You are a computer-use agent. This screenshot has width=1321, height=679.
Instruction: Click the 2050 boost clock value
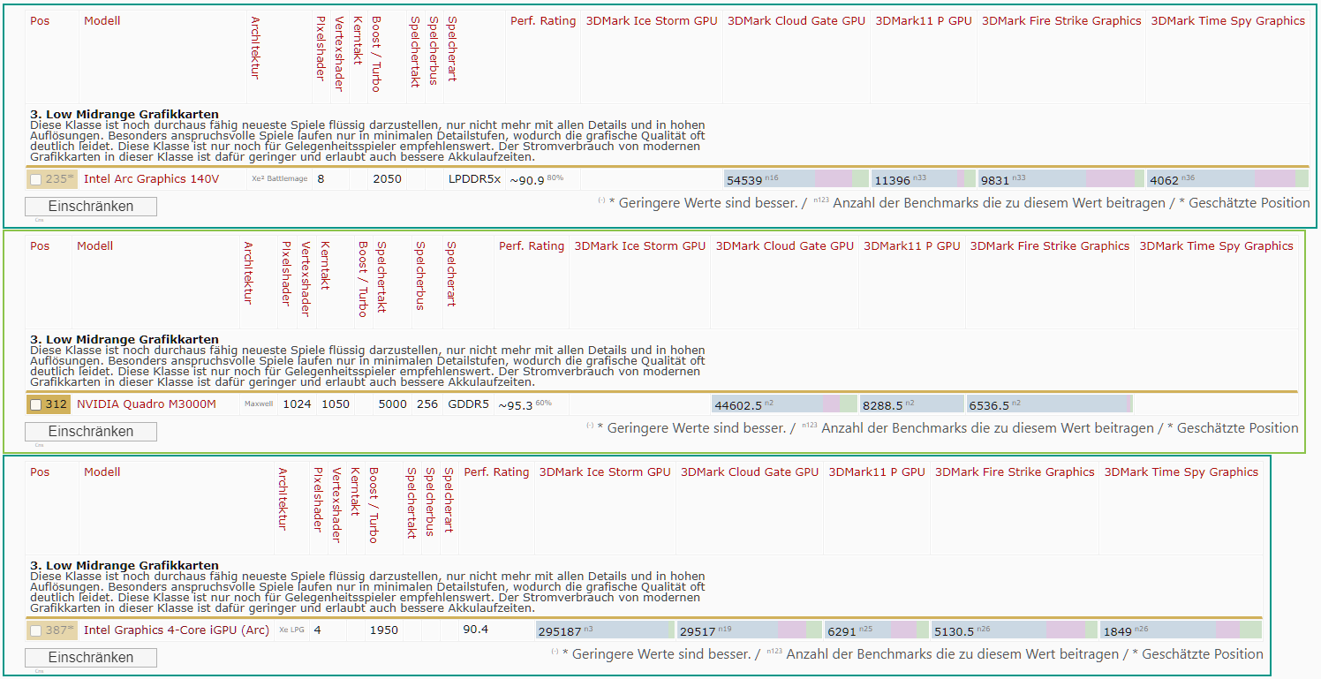(x=387, y=179)
